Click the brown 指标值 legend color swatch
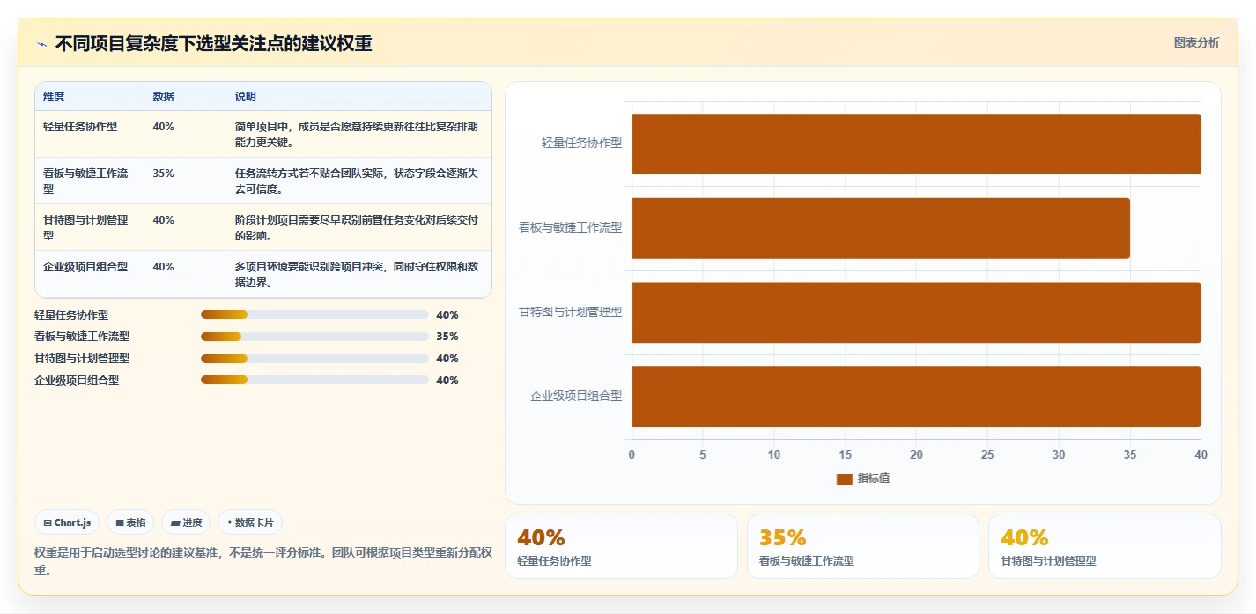The height and width of the screenshot is (614, 1256). click(x=844, y=478)
